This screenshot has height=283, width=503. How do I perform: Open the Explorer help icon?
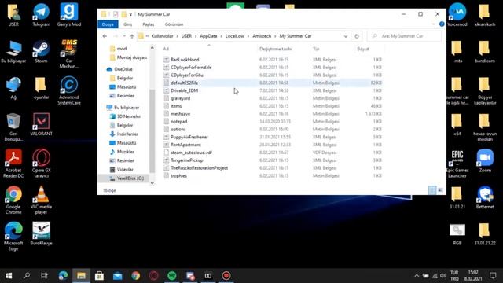pos(442,24)
